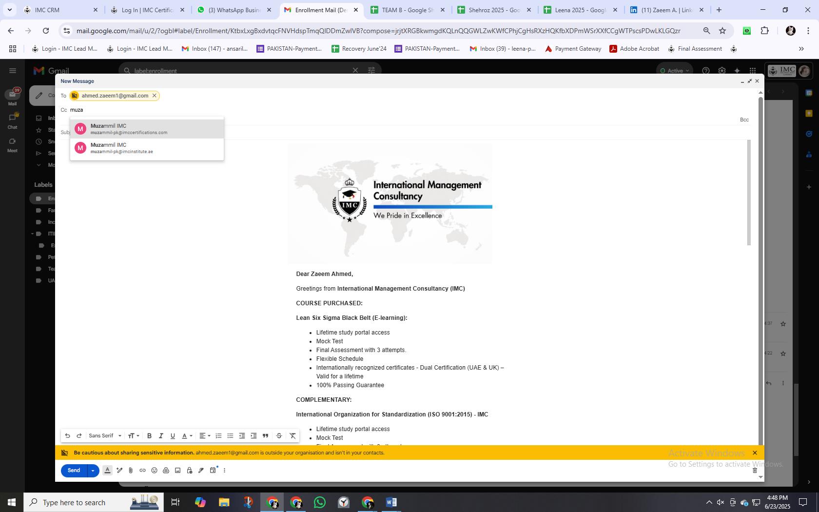Increase indent of text

(x=253, y=436)
